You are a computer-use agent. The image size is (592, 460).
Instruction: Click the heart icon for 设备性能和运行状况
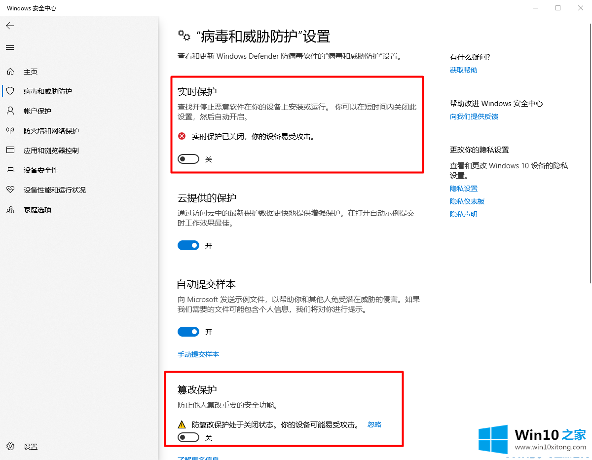pos(10,190)
